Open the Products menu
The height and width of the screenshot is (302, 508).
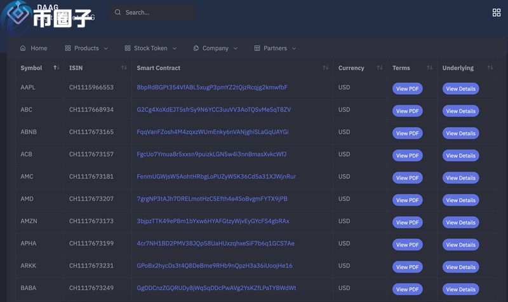click(86, 48)
